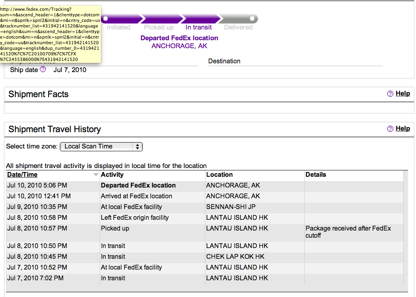Open the Select time zone dropdown

pyautogui.click(x=101, y=147)
